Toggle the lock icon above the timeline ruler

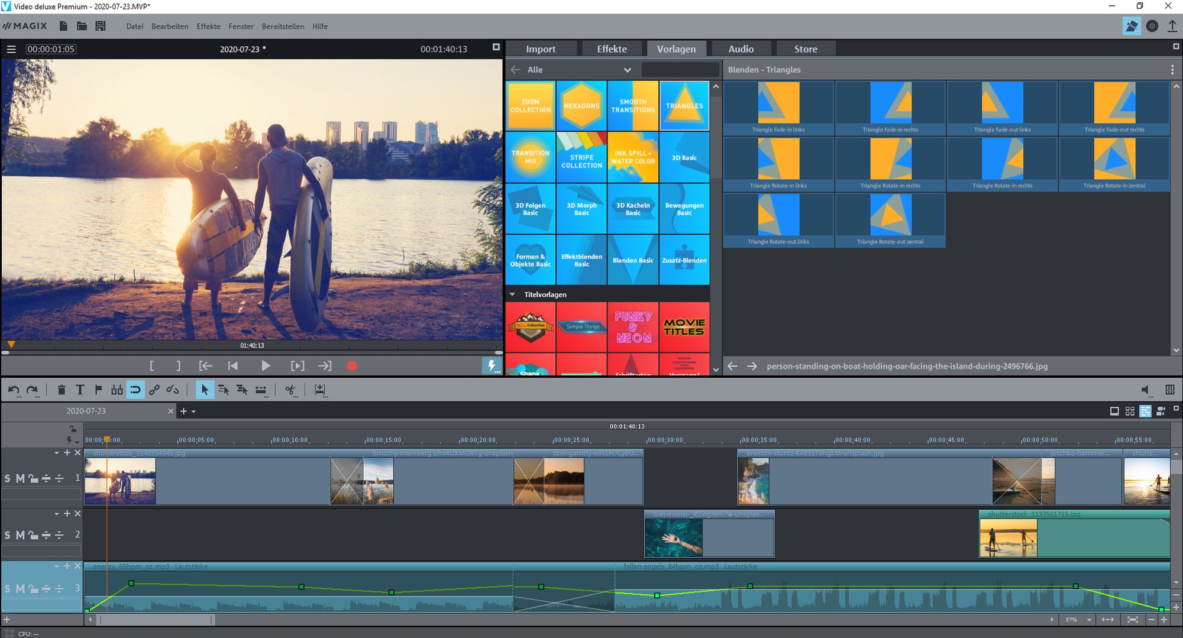(73, 429)
